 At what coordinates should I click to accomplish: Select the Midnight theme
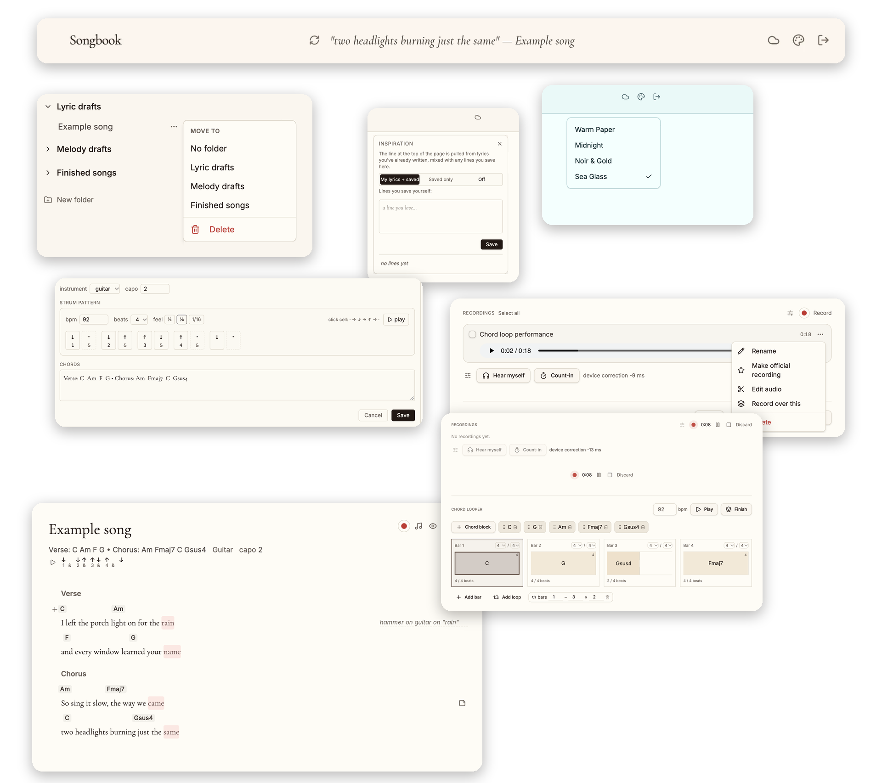click(x=613, y=146)
